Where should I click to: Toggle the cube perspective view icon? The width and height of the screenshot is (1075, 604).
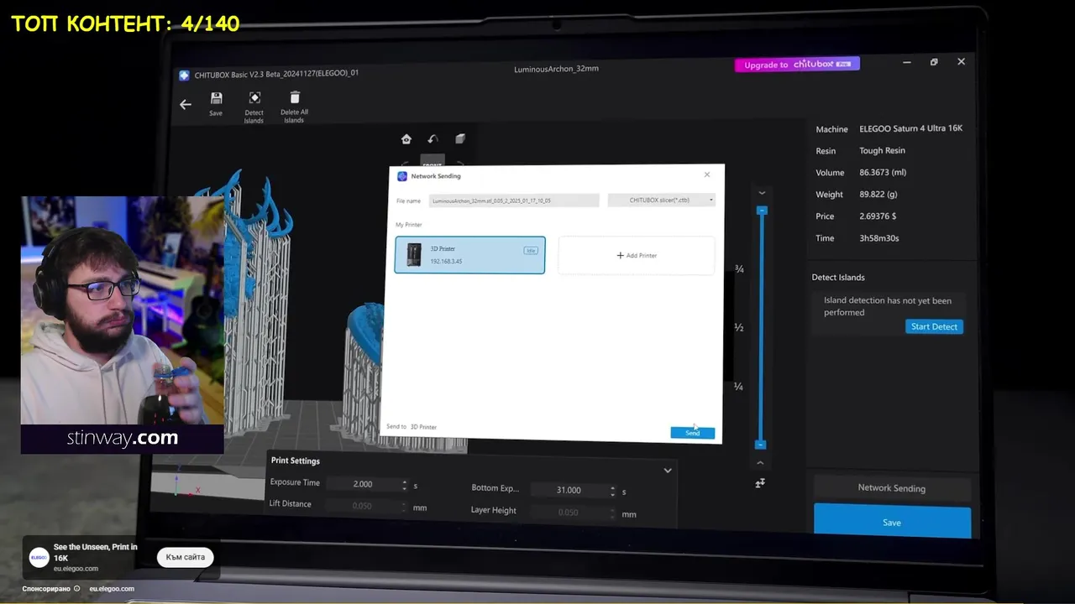click(460, 139)
